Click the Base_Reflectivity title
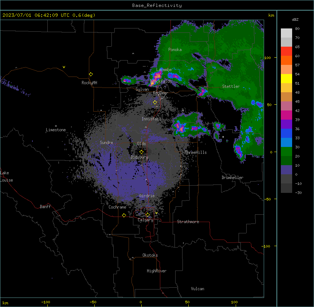This screenshot has width=314, height=307. (x=157, y=5)
